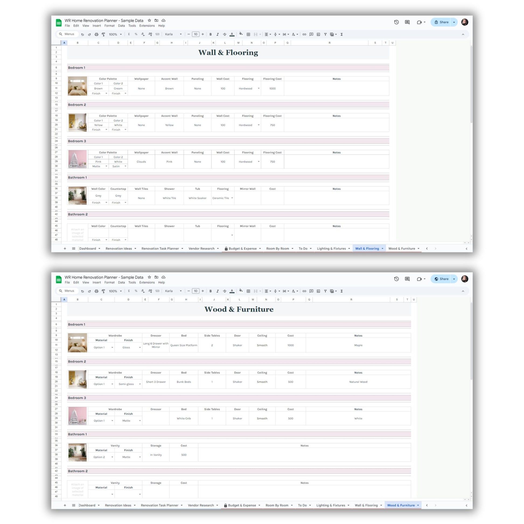The height and width of the screenshot is (524, 524).
Task: Open version history in the Wall & Flooring window
Action: click(x=396, y=22)
